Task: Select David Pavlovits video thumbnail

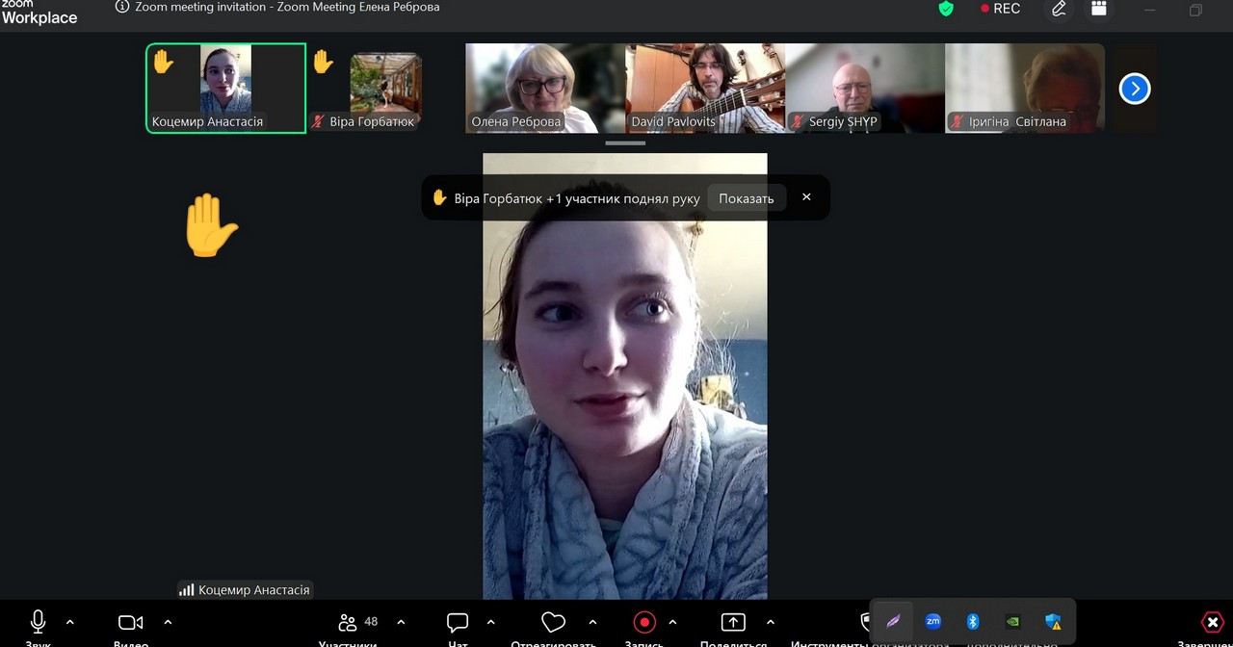Action: [x=705, y=88]
